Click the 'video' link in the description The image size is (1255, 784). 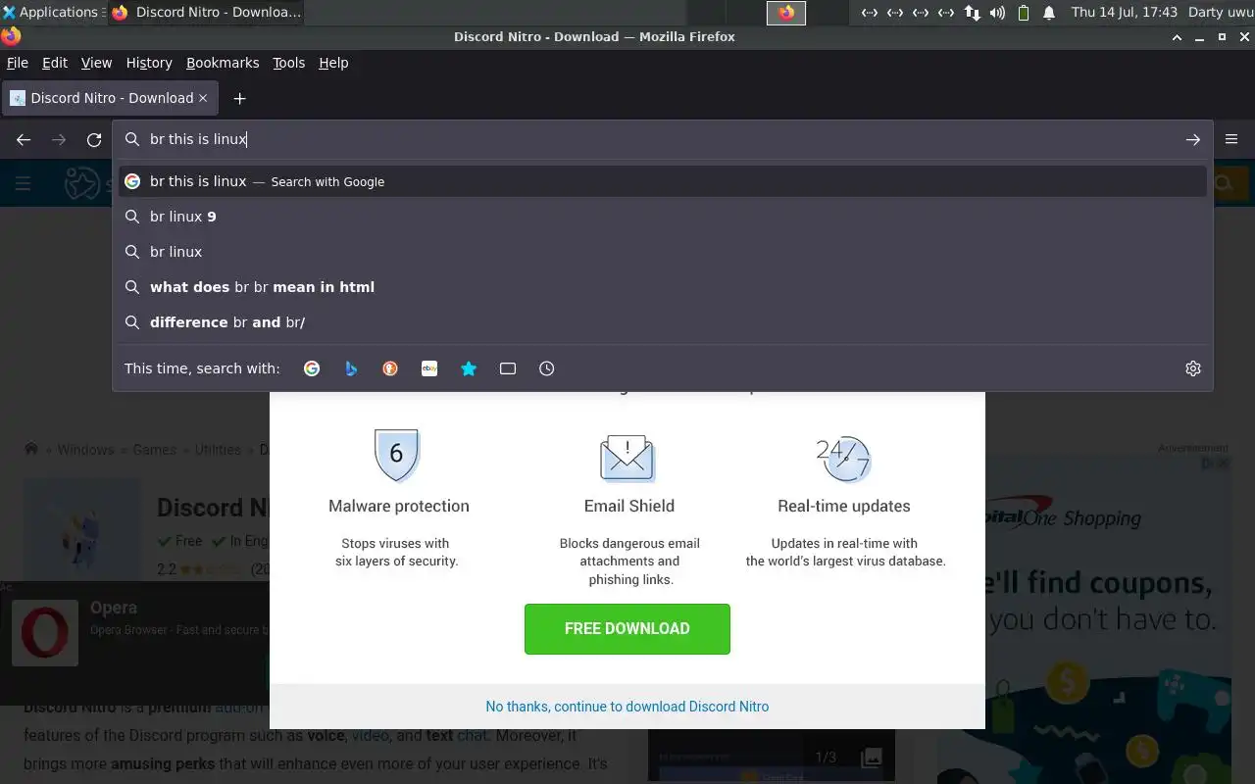[x=371, y=735]
